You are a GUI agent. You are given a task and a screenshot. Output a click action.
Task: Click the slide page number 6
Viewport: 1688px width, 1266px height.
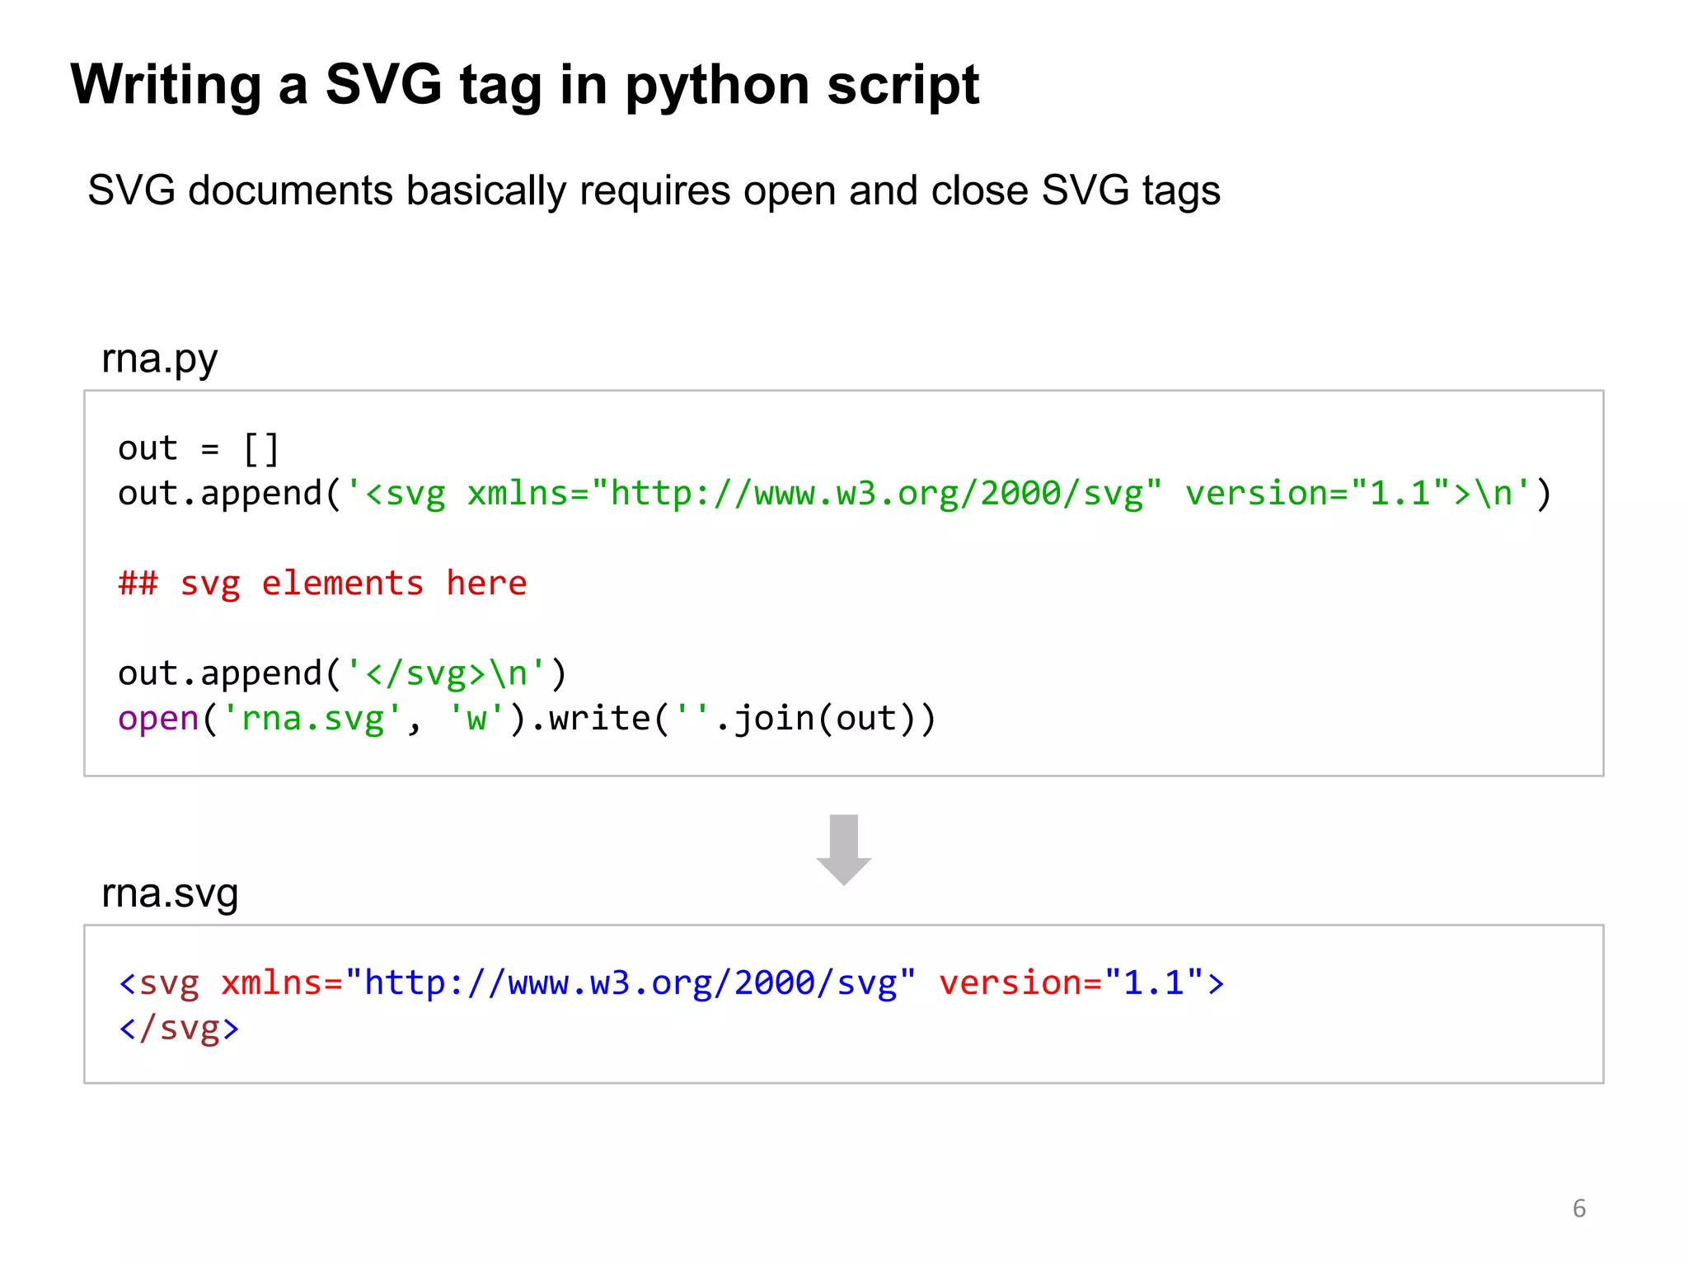tap(1579, 1208)
